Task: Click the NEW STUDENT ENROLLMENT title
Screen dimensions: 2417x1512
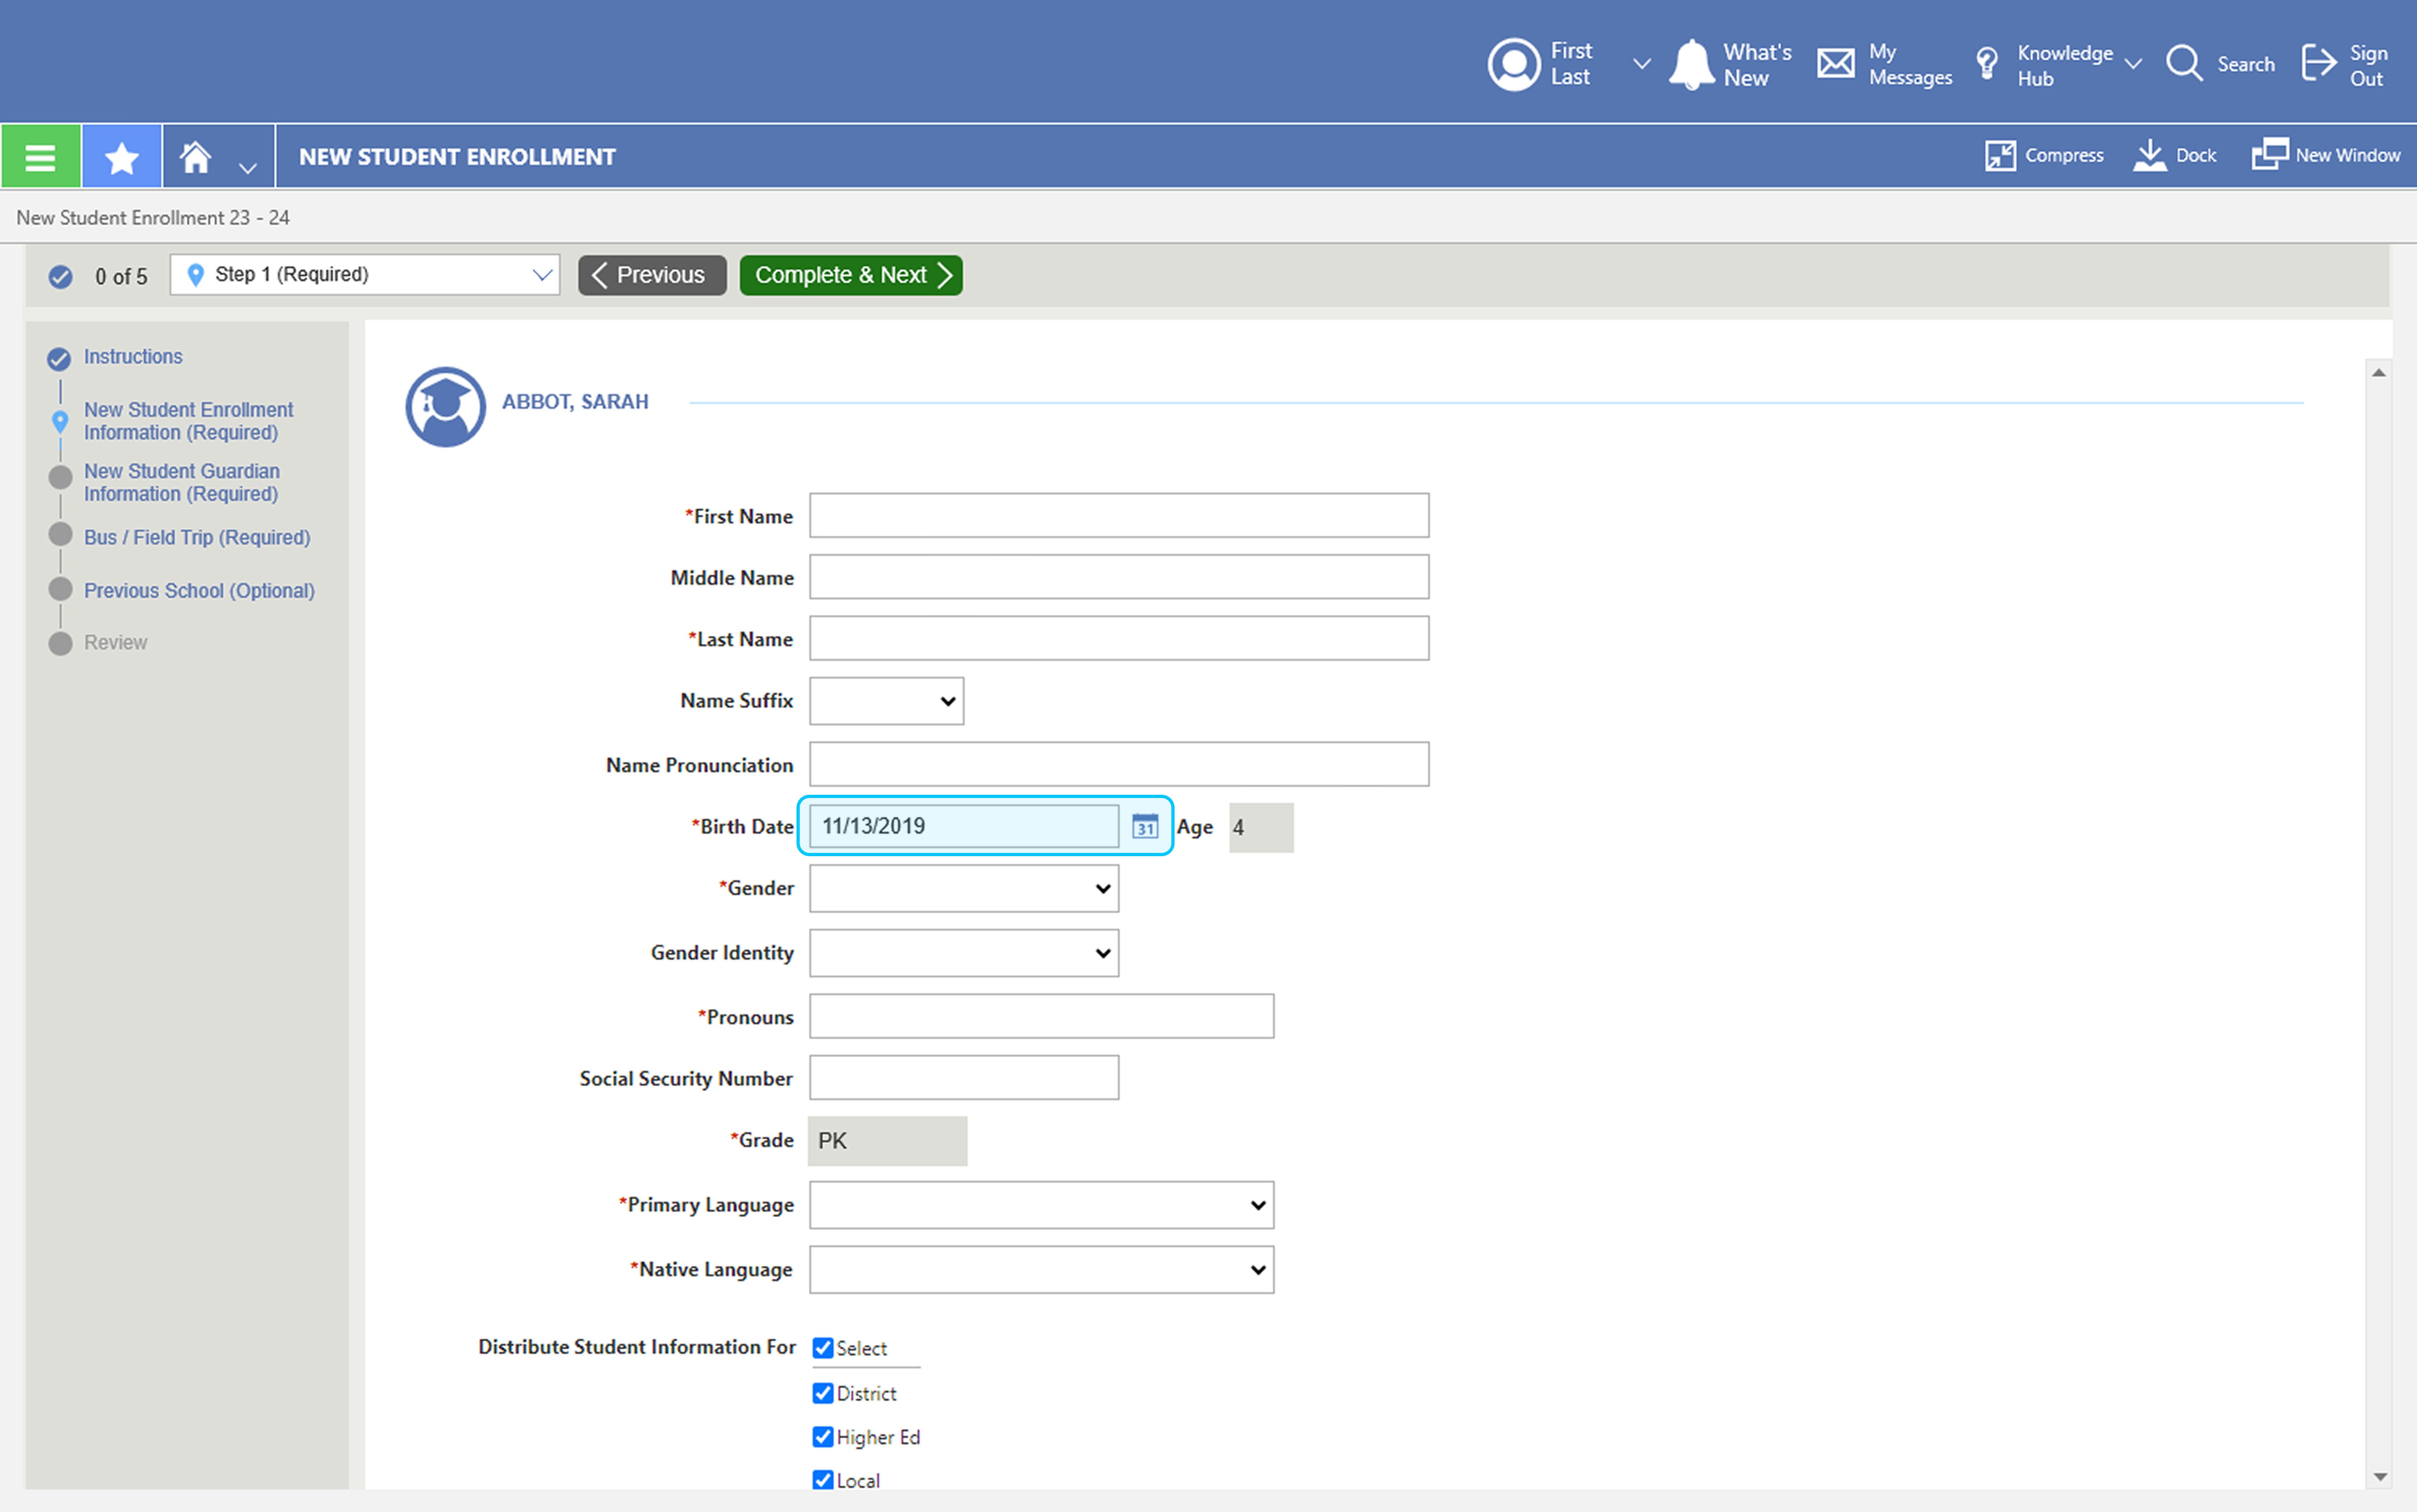Action: (457, 157)
